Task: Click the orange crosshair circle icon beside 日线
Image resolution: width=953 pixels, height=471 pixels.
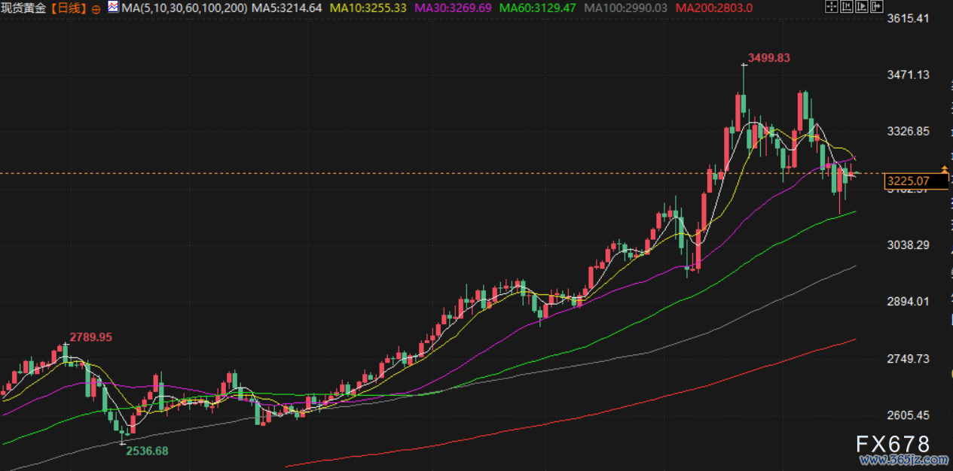Action: pos(96,8)
